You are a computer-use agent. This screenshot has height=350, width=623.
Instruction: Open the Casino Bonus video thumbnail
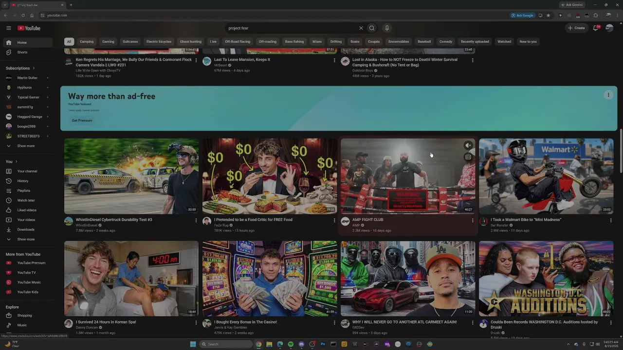tap(270, 279)
